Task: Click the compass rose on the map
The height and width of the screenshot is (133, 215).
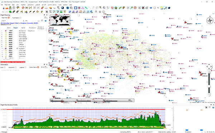Action: [x=210, y=21]
